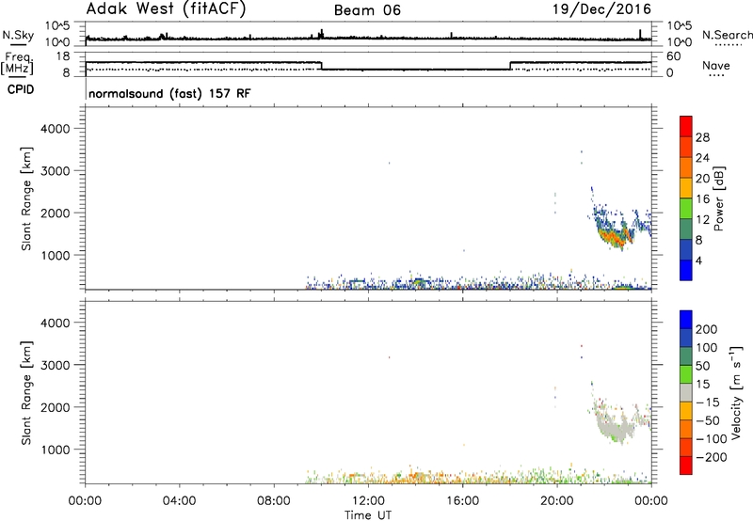Viewport: 753px width, 521px height.
Task: Click the 16:00 time axis tick label
Action: [x=462, y=501]
